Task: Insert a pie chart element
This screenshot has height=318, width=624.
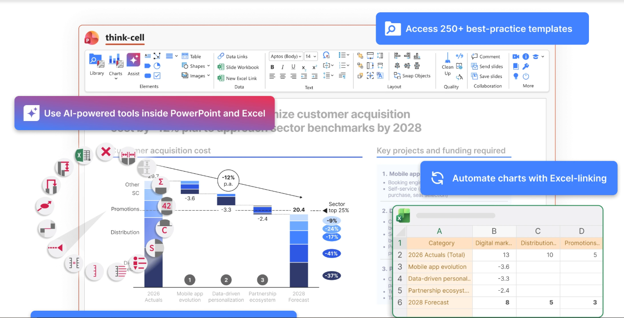Action: click(x=157, y=66)
